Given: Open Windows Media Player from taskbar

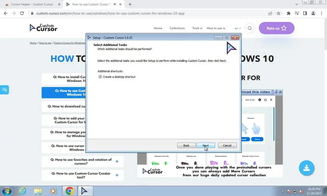Looking at the screenshot, I should click(53, 191).
